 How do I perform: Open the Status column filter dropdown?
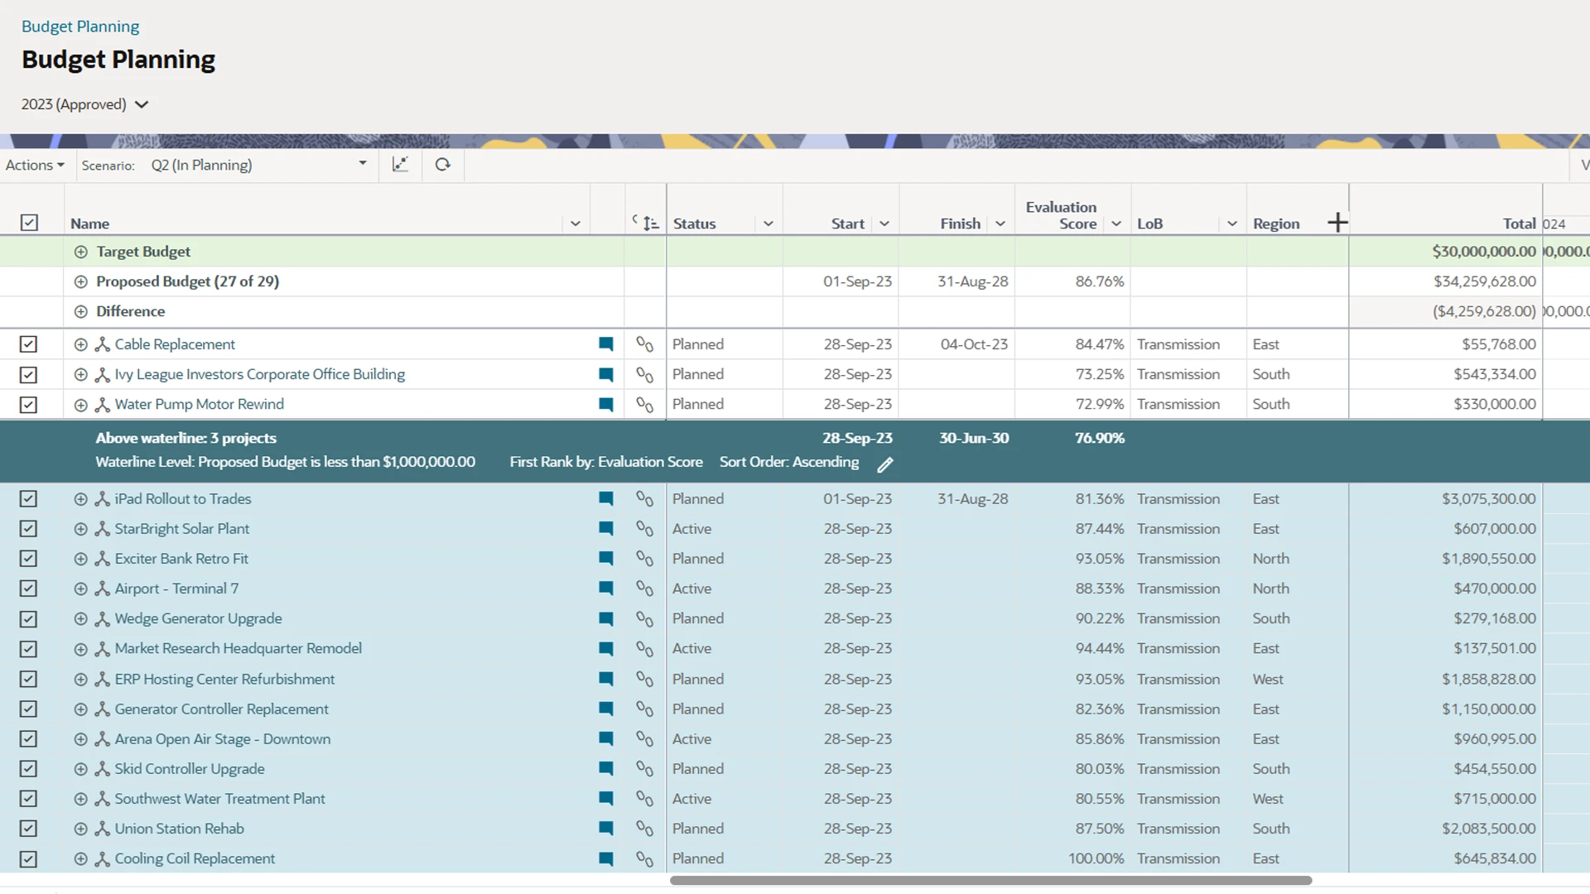[x=768, y=223]
